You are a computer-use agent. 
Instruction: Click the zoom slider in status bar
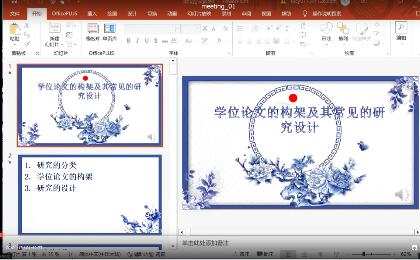point(364,254)
